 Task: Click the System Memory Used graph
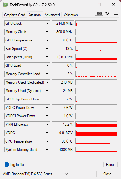96,150
